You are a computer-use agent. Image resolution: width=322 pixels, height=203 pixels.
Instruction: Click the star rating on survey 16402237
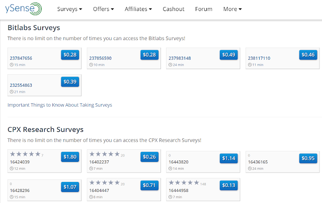tap(105, 154)
